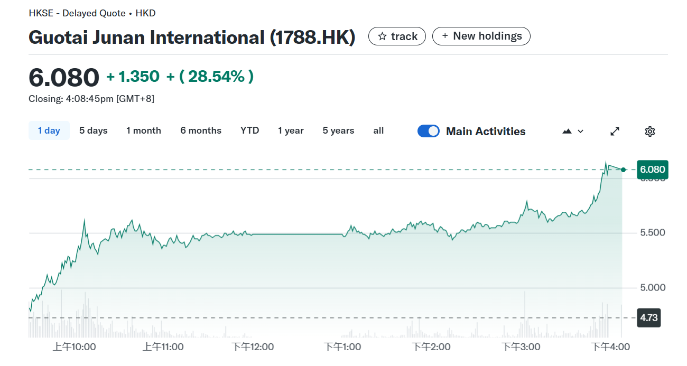Select the 1 day range tab
Screen dimensions: 687x366
tap(49, 130)
